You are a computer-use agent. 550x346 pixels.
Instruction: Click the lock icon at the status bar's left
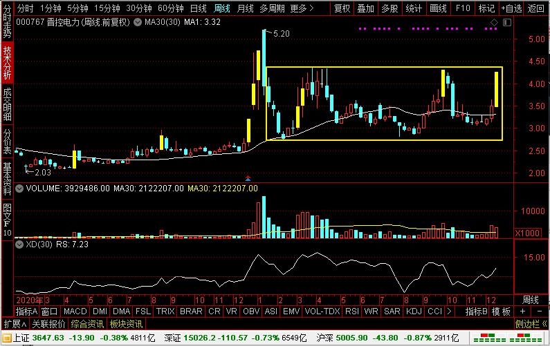(x=6, y=337)
